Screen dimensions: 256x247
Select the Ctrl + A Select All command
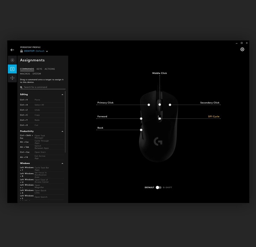42,105
